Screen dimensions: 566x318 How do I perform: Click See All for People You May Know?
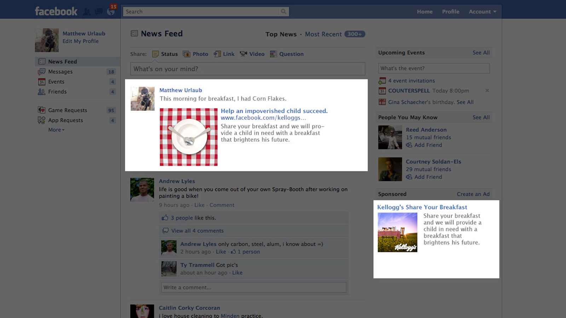(x=481, y=117)
